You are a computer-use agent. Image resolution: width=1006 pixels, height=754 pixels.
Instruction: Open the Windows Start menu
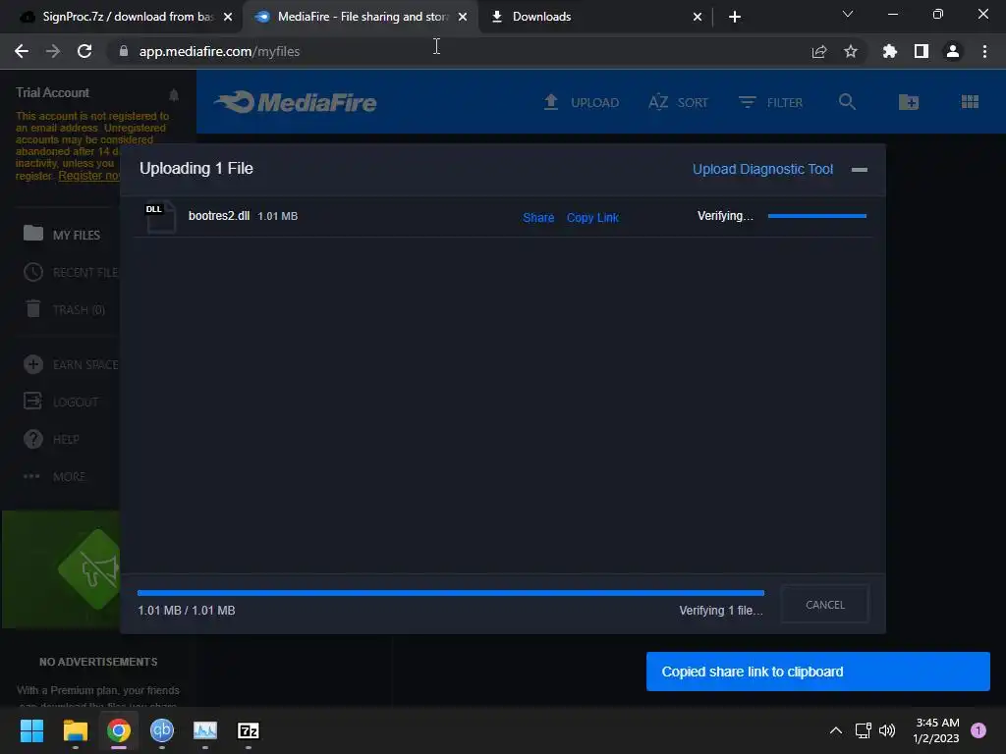click(x=31, y=730)
